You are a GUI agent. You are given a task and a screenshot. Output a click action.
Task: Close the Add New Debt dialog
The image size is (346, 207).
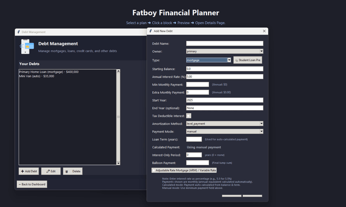click(x=264, y=31)
